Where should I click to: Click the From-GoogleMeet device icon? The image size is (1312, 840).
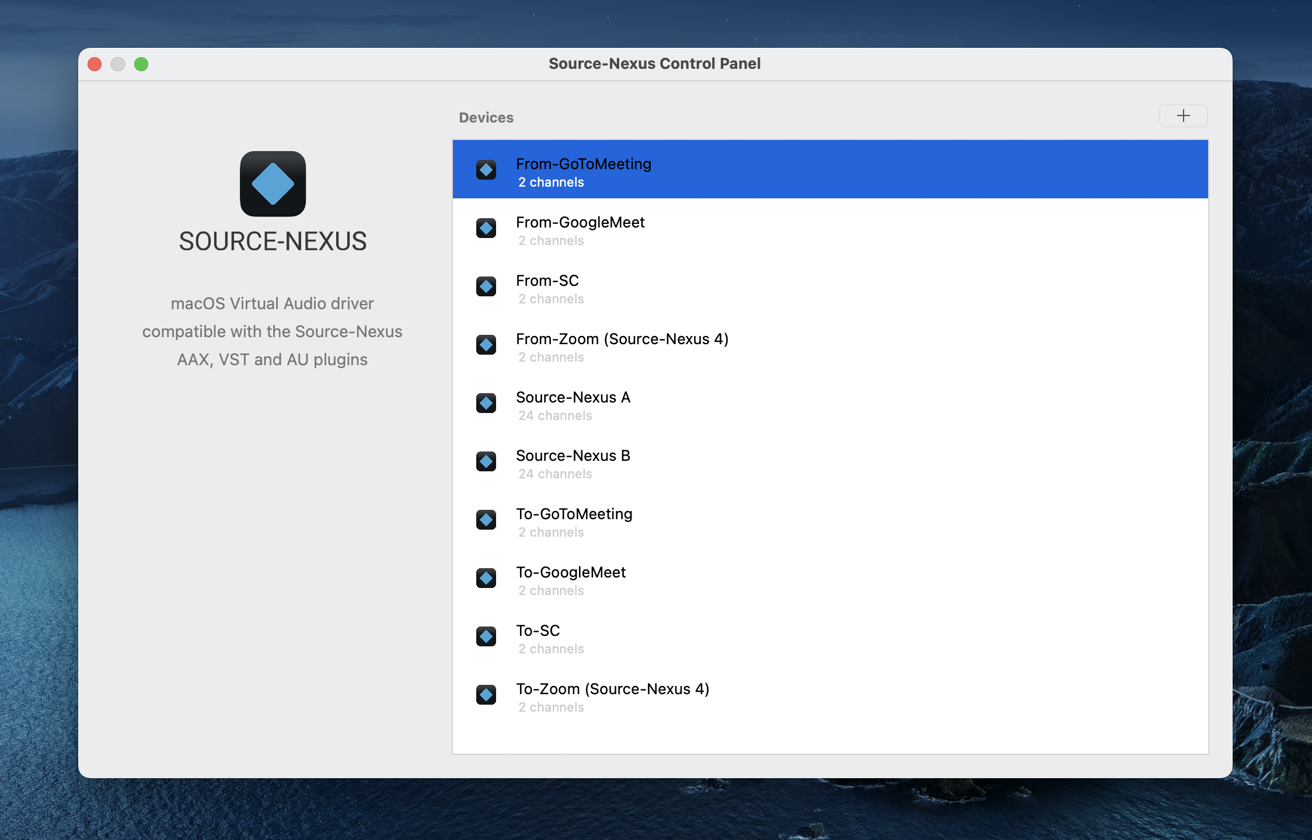click(x=486, y=228)
